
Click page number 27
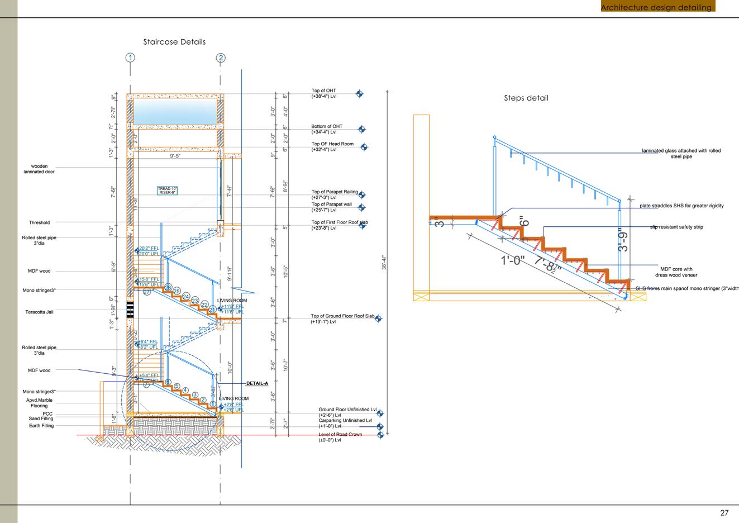point(724,513)
